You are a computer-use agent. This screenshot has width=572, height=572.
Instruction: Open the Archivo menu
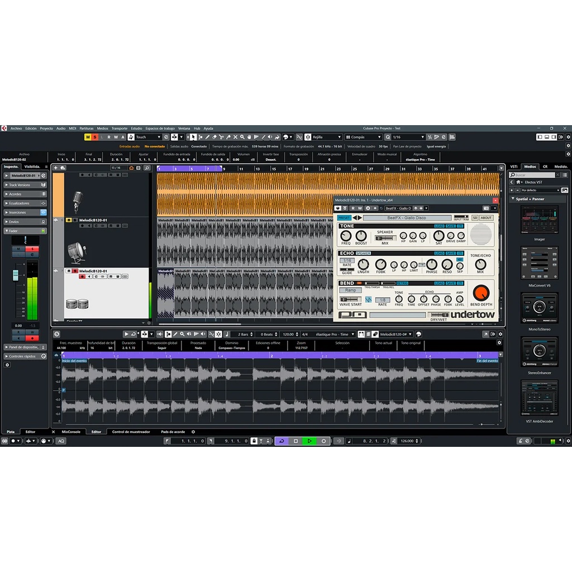point(16,128)
